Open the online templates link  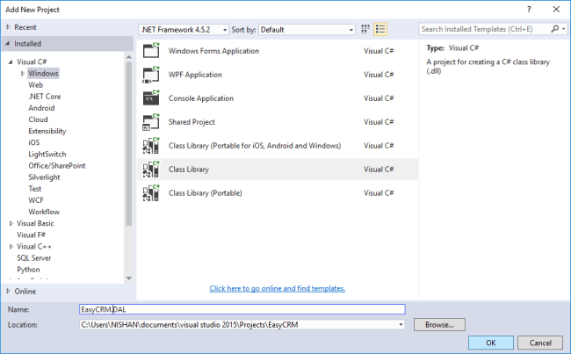pyautogui.click(x=277, y=288)
